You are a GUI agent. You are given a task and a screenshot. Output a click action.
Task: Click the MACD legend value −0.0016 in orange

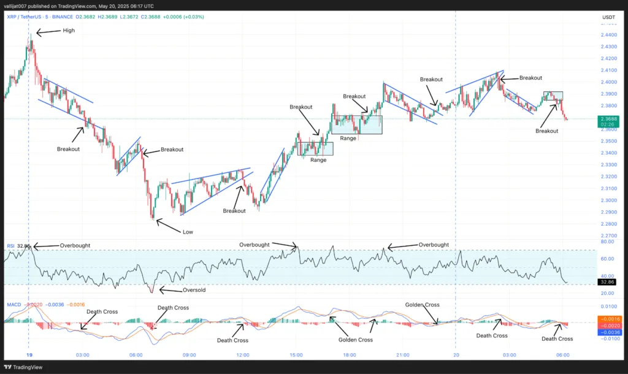(75, 305)
